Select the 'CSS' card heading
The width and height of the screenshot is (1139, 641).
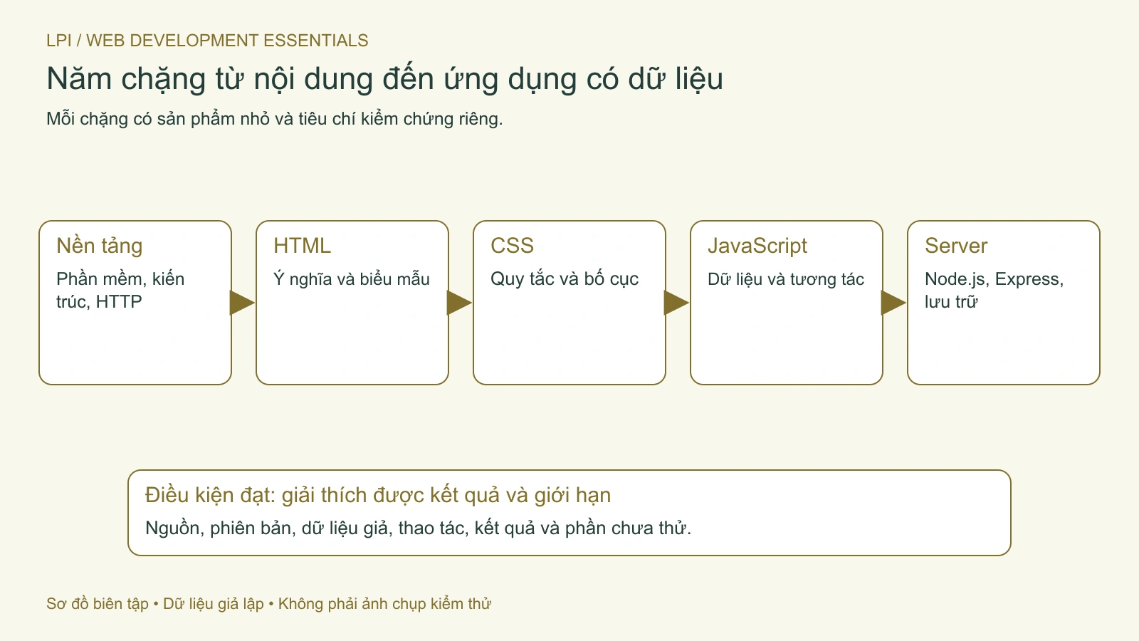click(x=512, y=246)
